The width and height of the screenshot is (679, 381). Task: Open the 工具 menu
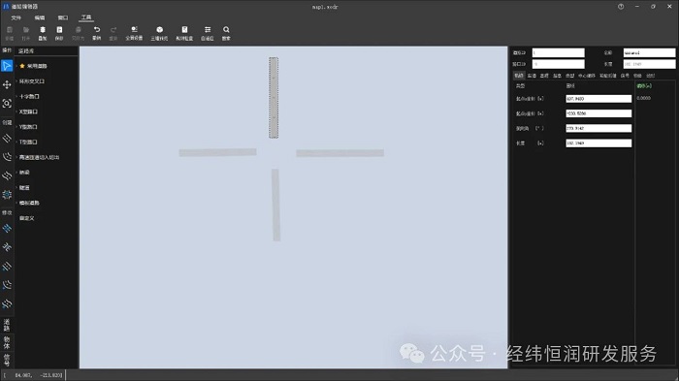(x=86, y=17)
